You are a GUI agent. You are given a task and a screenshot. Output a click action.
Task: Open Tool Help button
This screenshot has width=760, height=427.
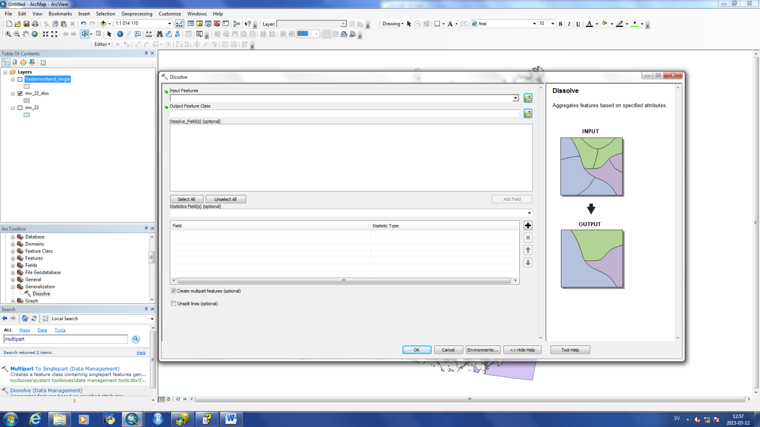tap(570, 350)
